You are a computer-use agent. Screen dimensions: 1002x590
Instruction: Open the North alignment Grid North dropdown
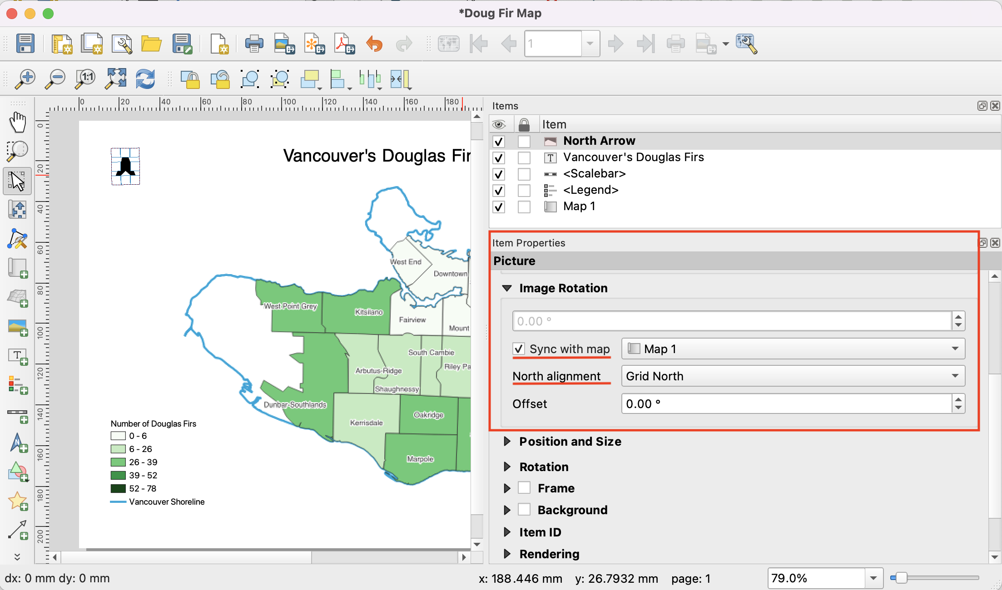click(792, 376)
